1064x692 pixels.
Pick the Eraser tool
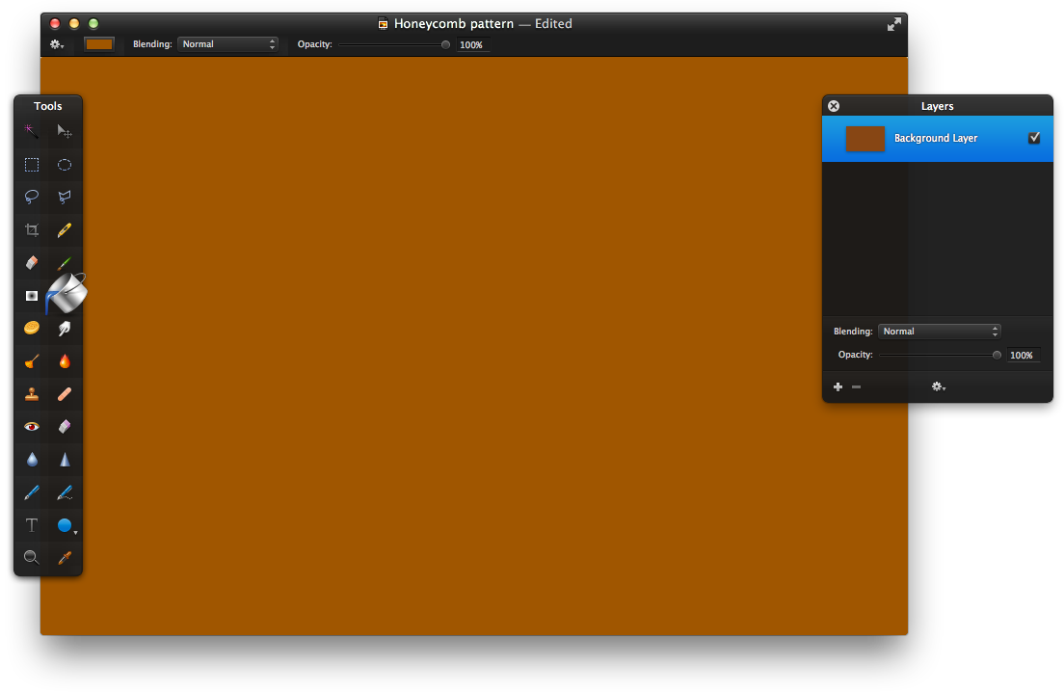[32, 263]
